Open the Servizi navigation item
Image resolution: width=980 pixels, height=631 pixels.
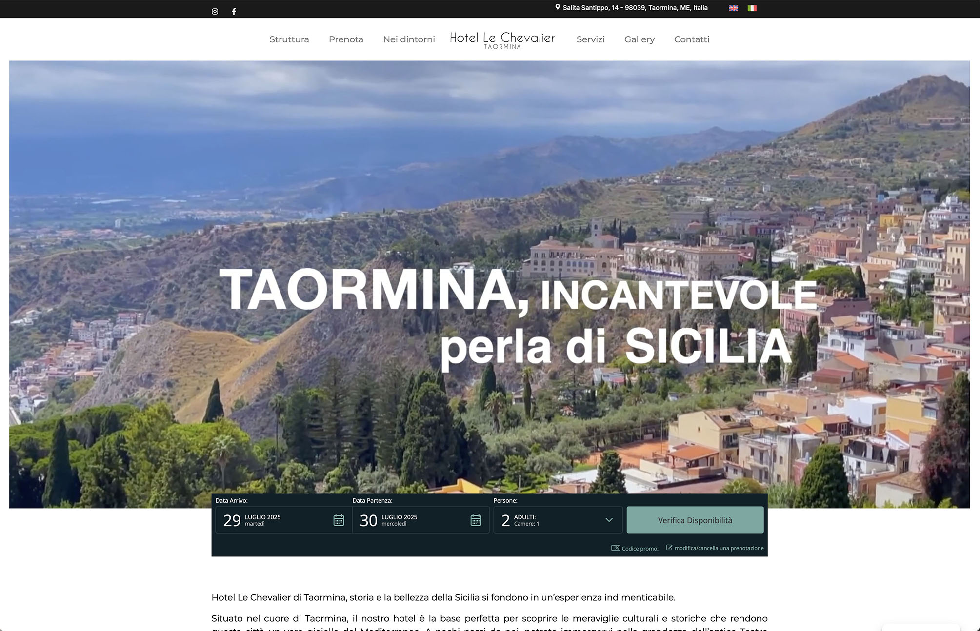590,39
